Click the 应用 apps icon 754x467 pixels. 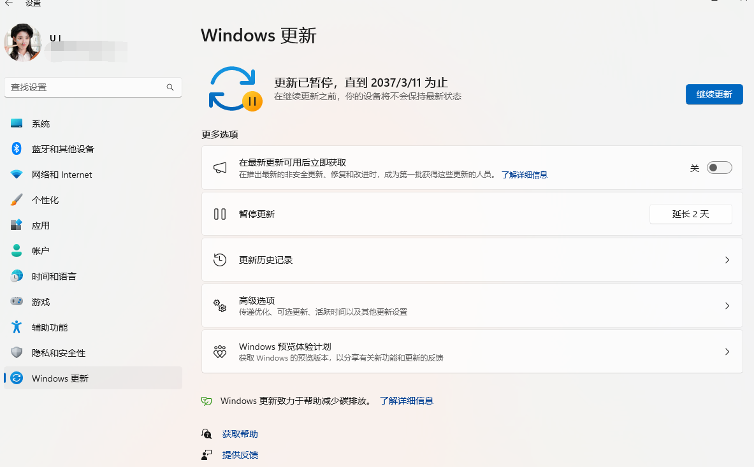coord(17,225)
